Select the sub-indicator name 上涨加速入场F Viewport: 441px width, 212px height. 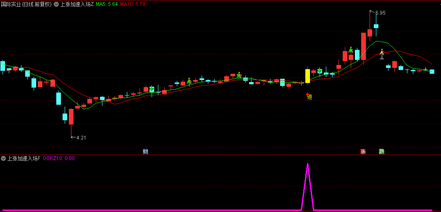pyautogui.click(x=24, y=158)
